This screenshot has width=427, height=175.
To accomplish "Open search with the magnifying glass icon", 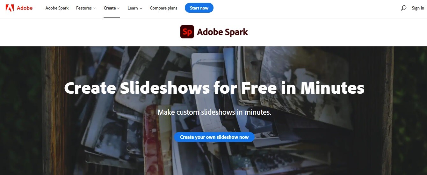I will [404, 8].
